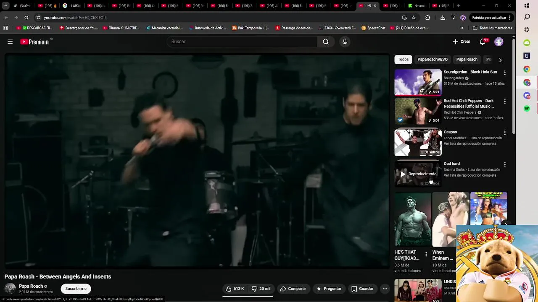Bookmark this page with the star icon

coord(414,18)
